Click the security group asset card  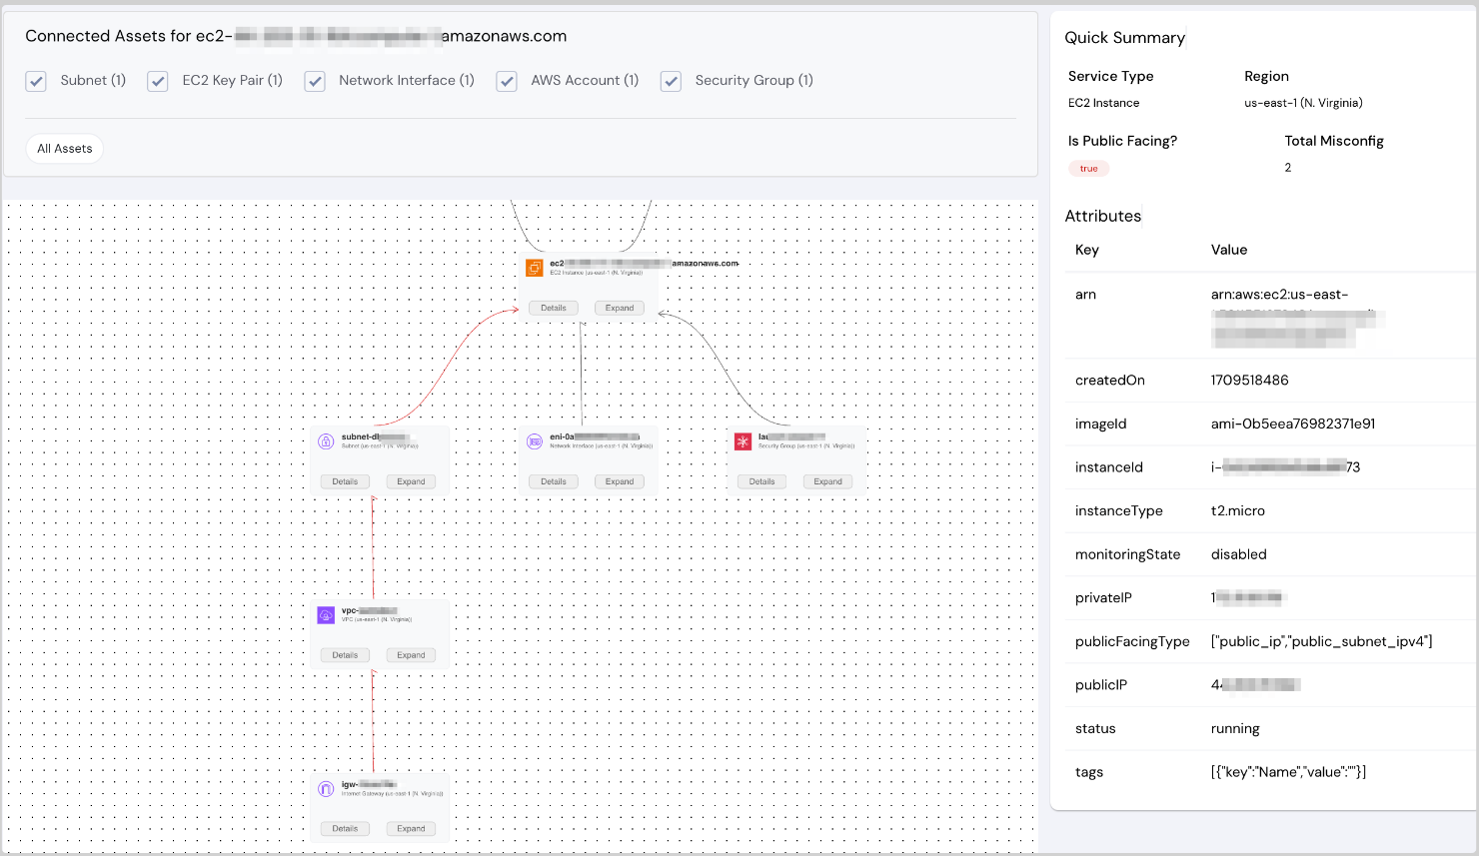(x=796, y=459)
